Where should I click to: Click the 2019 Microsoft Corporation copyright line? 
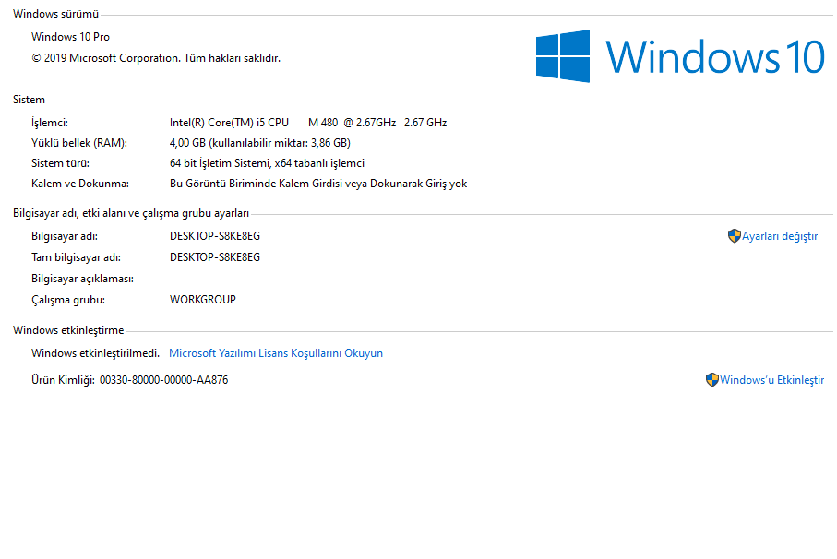point(155,58)
